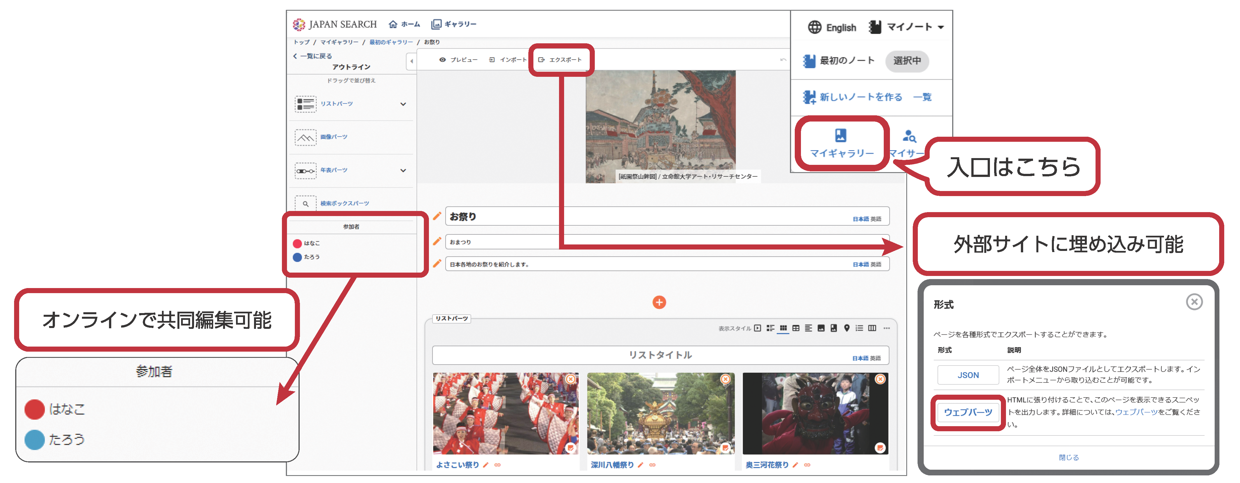Screen dimensions: 1240x483
Task: Click 閉じる to close the dialog
Action: pyautogui.click(x=1069, y=457)
